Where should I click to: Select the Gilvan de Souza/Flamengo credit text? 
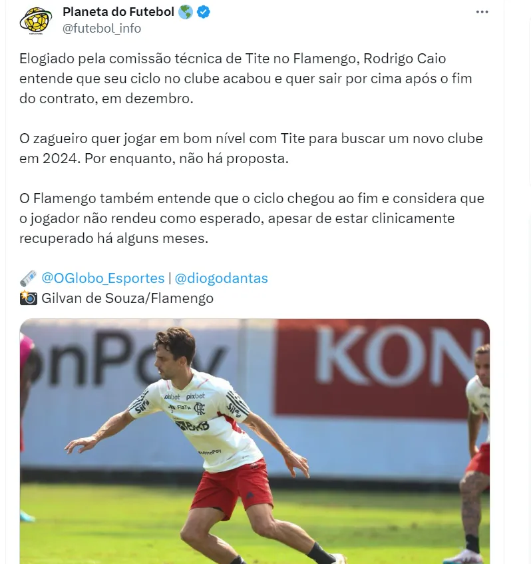pyautogui.click(x=127, y=298)
